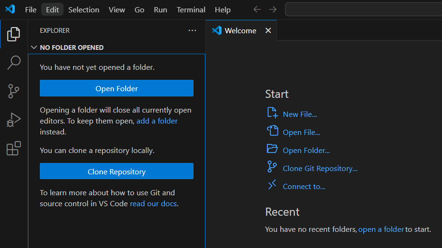Go forward with the right arrow

[x=273, y=10]
